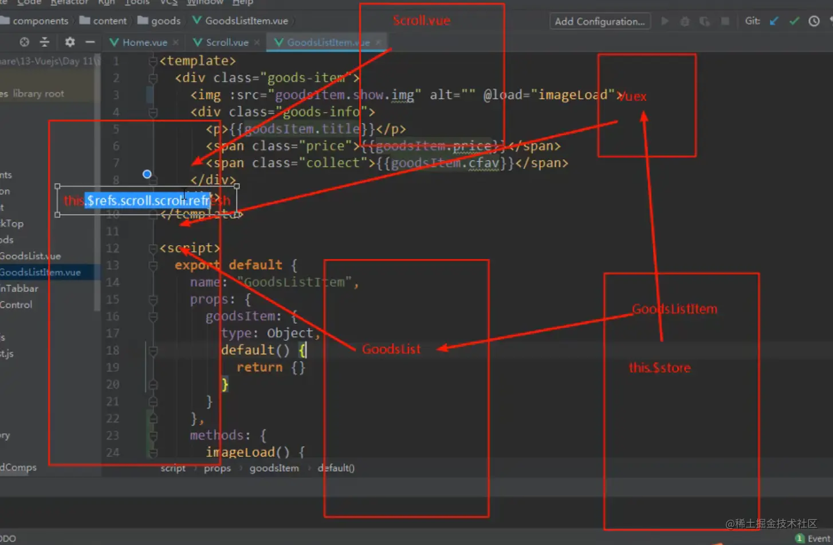The width and height of the screenshot is (833, 545).
Task: Click props in the bottom structure breadcrumb
Action: [217, 468]
